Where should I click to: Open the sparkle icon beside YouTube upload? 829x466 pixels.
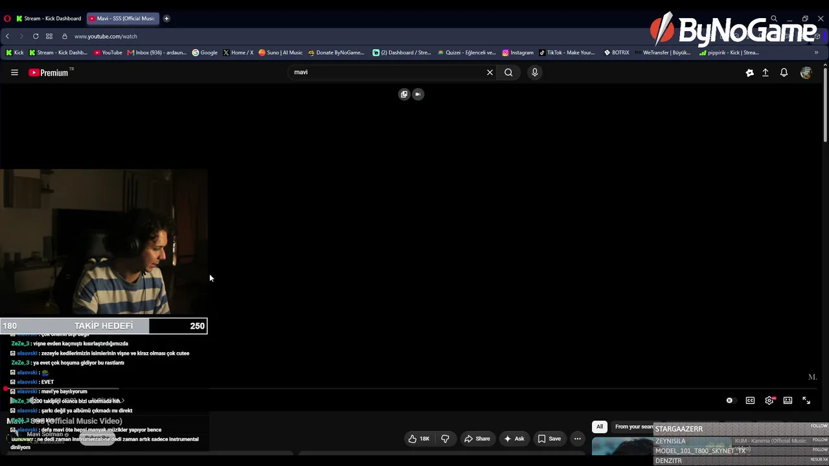(749, 73)
